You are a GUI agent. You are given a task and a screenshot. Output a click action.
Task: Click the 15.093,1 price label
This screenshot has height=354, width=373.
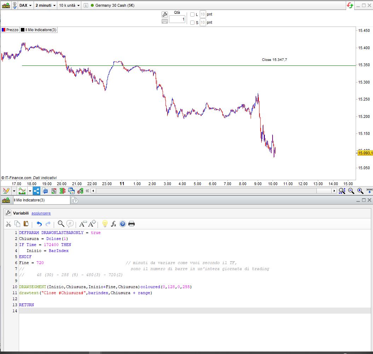tap(365, 153)
